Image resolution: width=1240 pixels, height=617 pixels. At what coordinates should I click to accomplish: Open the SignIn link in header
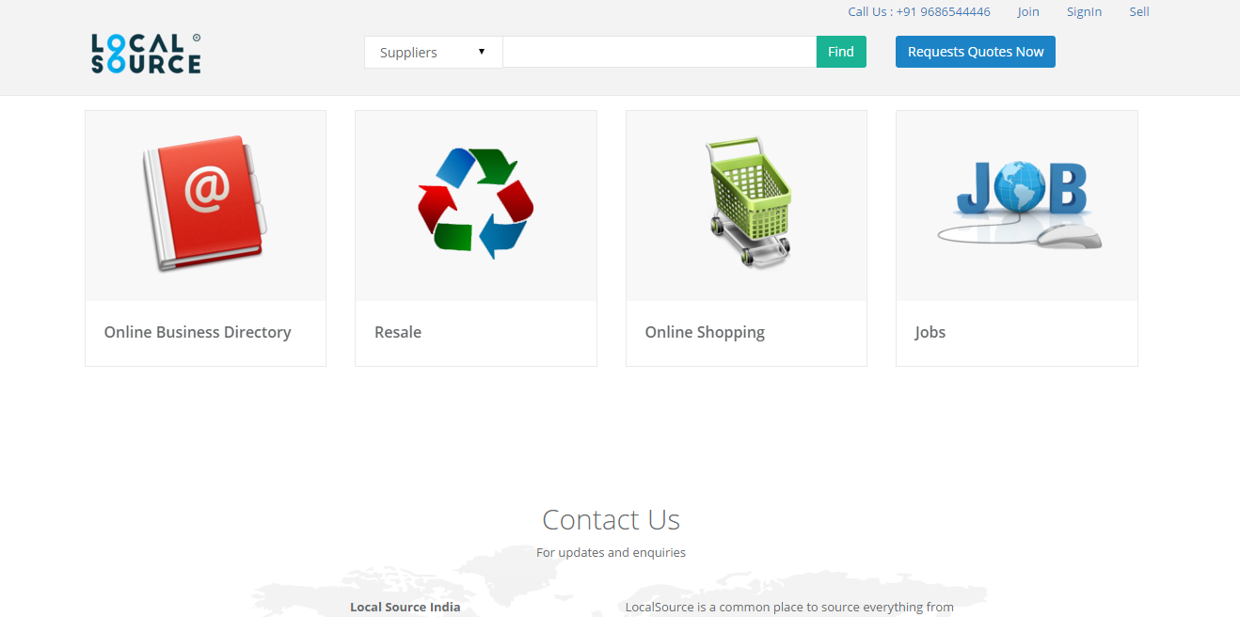1084,12
